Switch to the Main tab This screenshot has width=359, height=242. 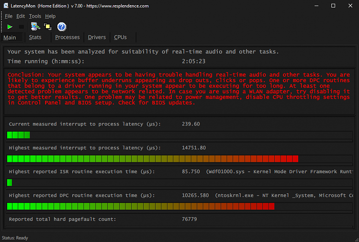click(x=12, y=37)
